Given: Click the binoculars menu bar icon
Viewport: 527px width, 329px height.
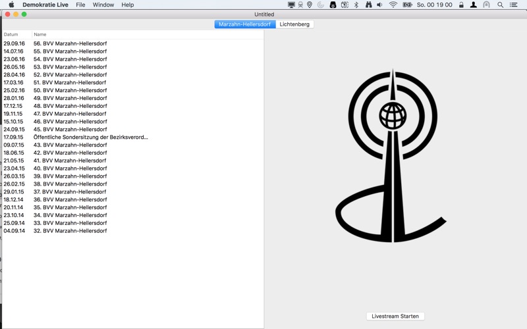Looking at the screenshot, I should click(369, 5).
